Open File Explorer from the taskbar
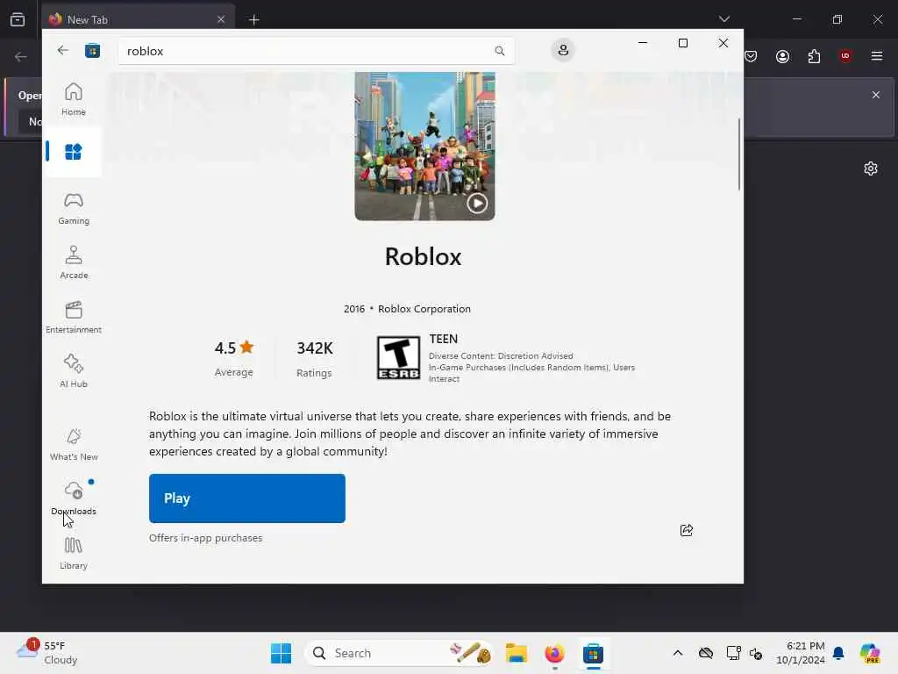The height and width of the screenshot is (674, 898). click(x=516, y=653)
